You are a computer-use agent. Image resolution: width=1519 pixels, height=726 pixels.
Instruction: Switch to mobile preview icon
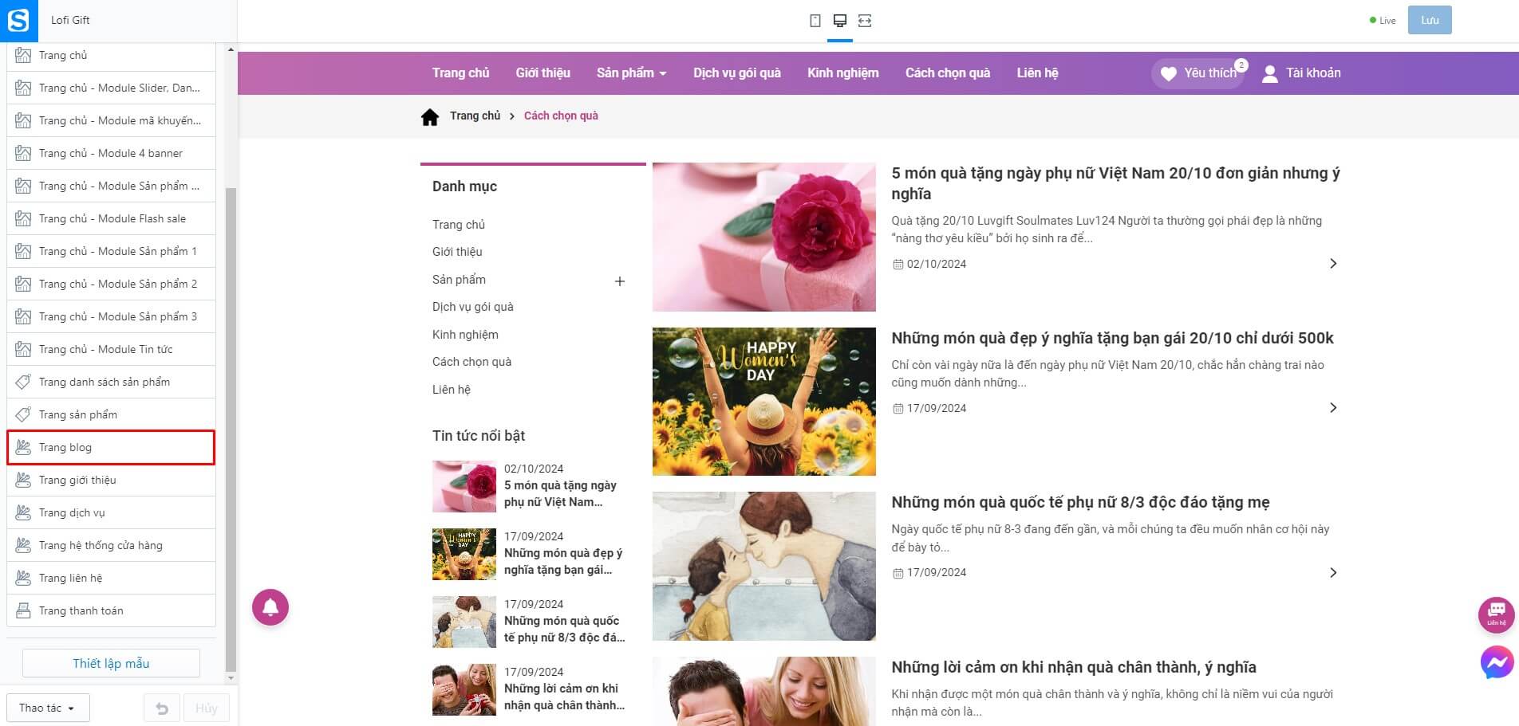(x=815, y=21)
